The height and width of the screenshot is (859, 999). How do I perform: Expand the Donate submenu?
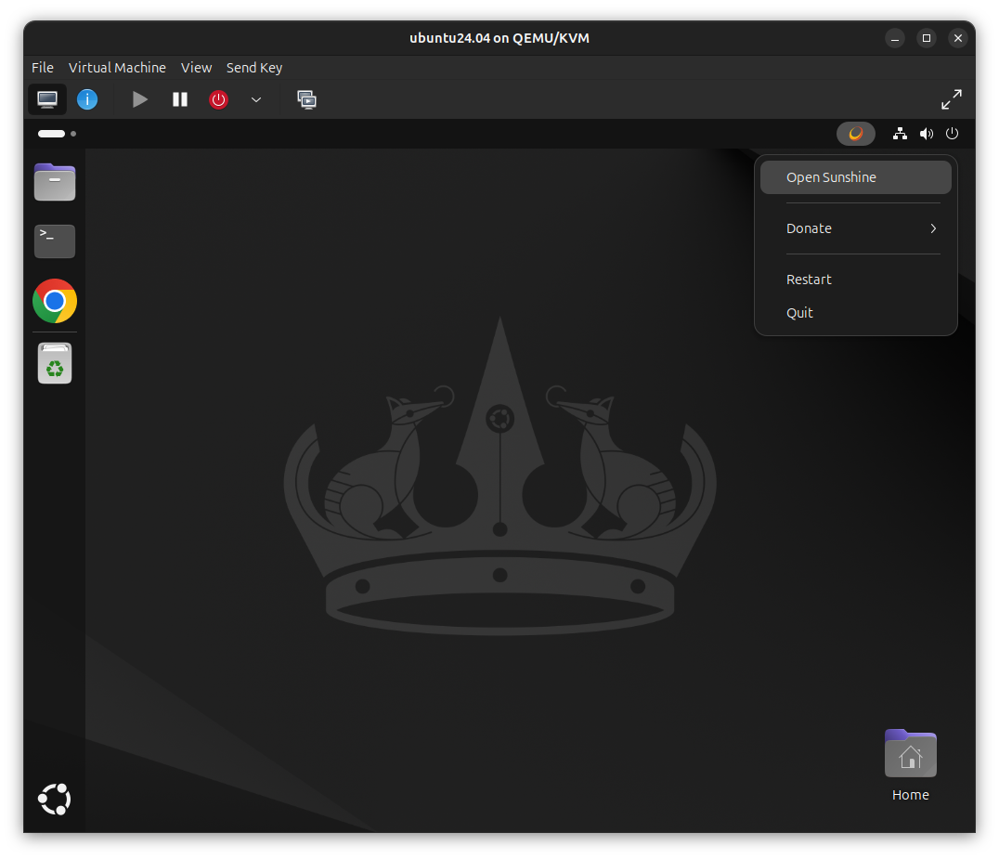point(863,228)
